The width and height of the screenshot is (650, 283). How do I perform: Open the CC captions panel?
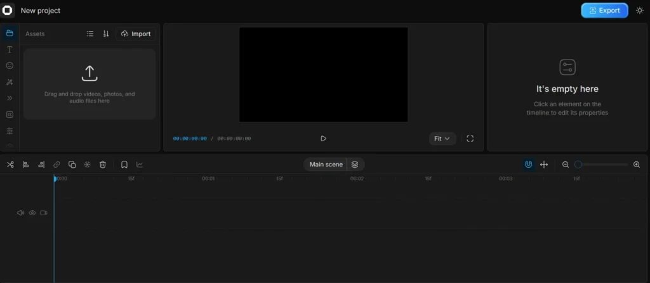click(x=10, y=115)
